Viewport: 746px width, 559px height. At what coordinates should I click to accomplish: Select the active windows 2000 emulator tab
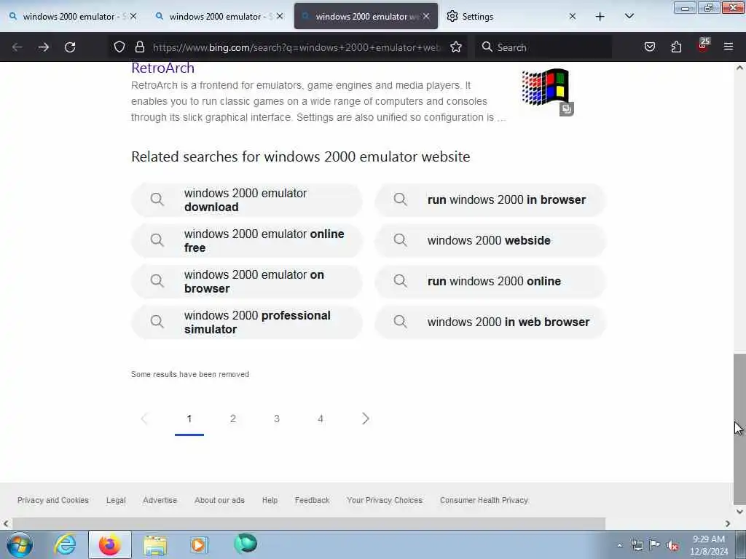click(366, 17)
